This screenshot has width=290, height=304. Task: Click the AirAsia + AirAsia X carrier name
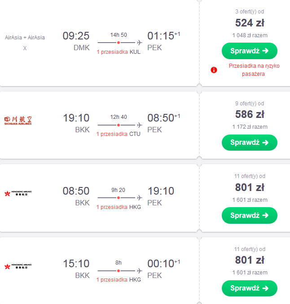(25, 43)
